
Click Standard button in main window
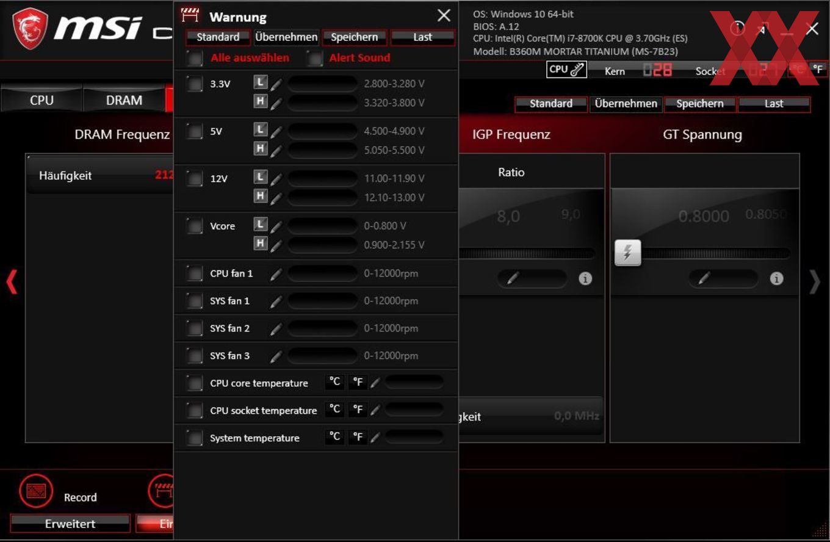(551, 104)
